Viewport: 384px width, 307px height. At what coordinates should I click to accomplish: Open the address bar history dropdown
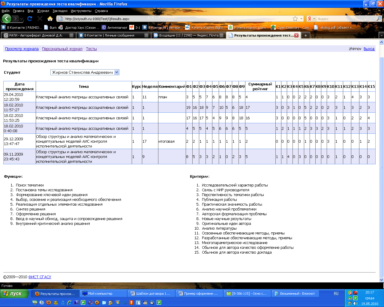pos(301,19)
